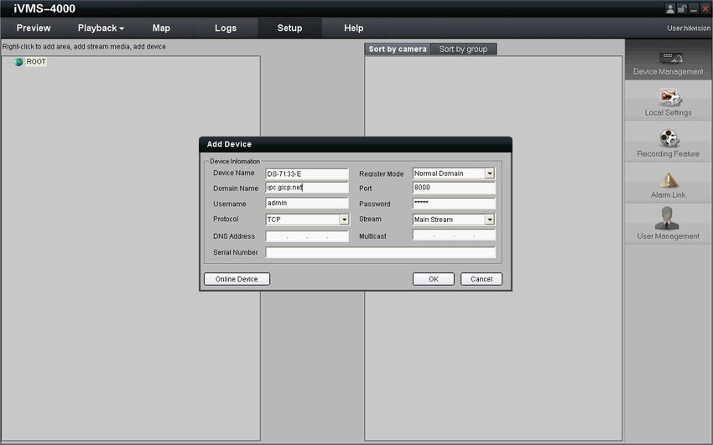Click the Multicast address field

[x=454, y=235]
